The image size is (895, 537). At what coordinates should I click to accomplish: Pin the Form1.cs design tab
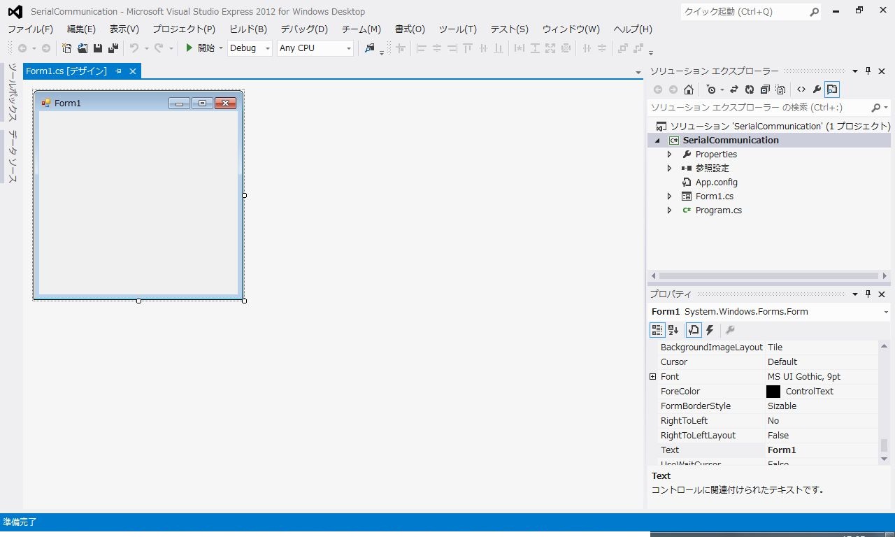pyautogui.click(x=118, y=71)
